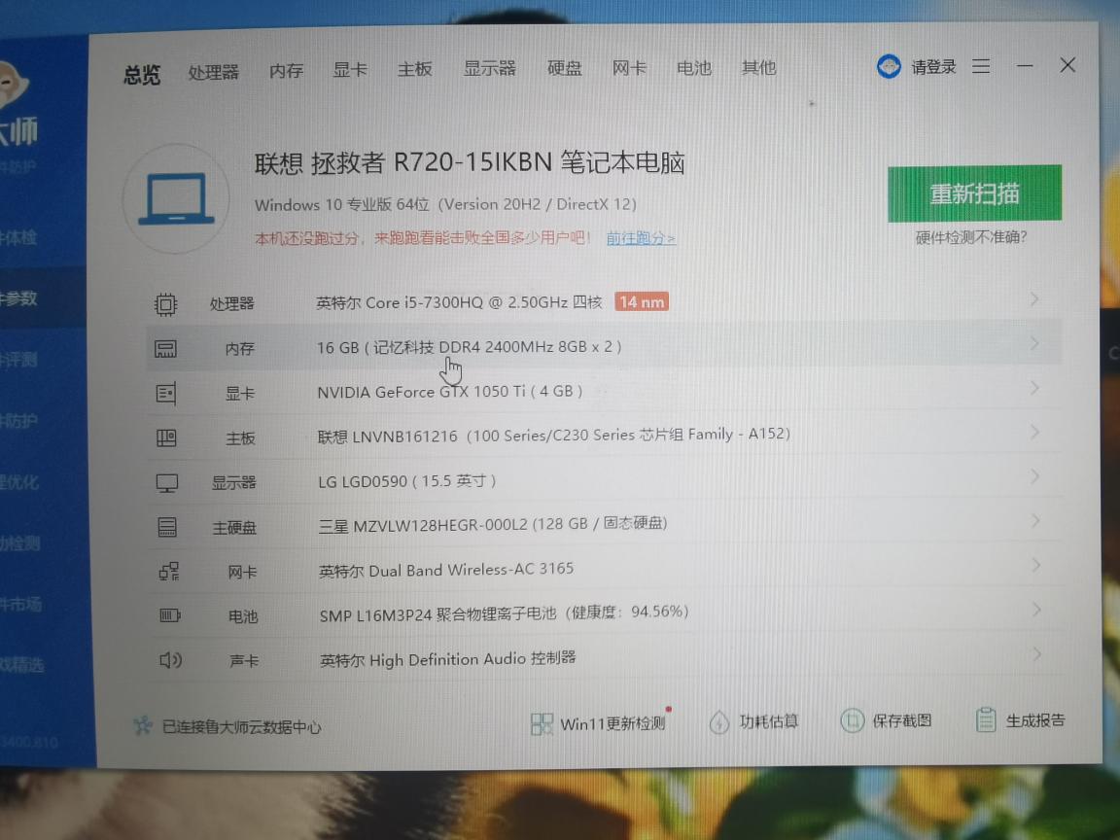Click the LG LGD0590 display text
This screenshot has width=1120, height=840.
(x=407, y=481)
